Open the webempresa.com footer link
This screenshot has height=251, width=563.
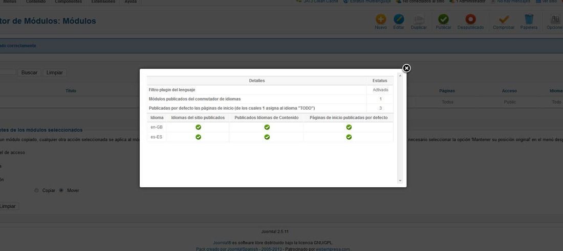(333, 249)
